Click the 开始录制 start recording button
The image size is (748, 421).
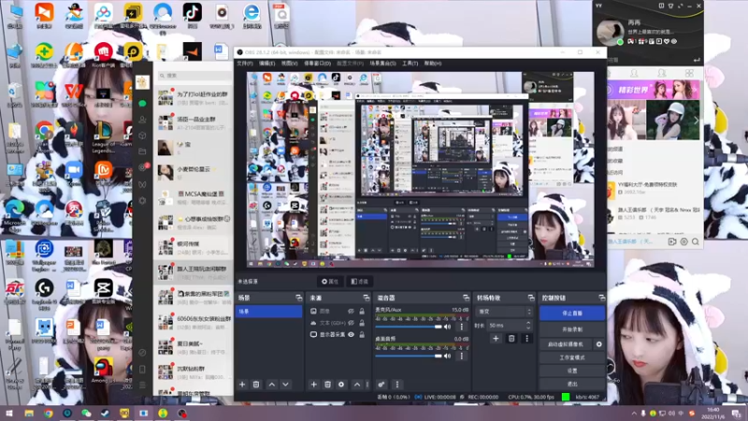point(572,330)
